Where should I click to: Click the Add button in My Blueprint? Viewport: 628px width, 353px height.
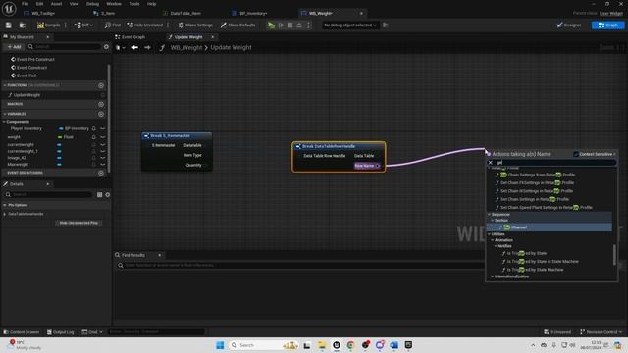pos(14,47)
